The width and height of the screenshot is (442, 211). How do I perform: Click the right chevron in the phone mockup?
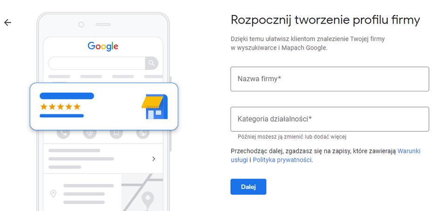point(154,159)
